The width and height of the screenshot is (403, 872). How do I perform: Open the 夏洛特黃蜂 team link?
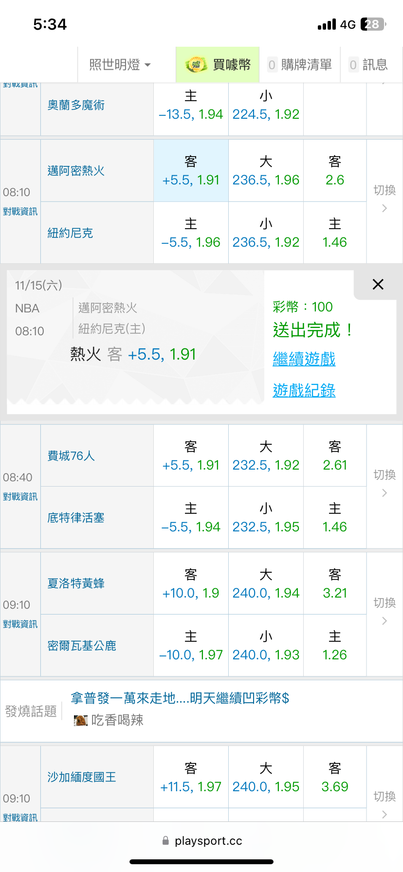tap(76, 583)
